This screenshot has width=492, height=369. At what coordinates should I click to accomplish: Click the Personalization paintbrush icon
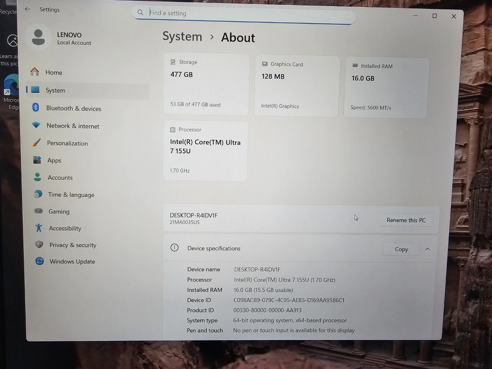click(37, 143)
